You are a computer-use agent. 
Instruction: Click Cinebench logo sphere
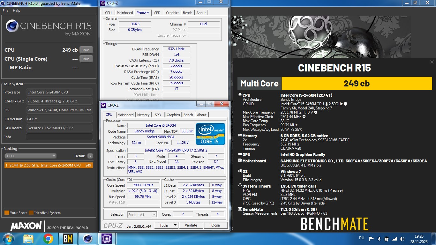point(12,26)
